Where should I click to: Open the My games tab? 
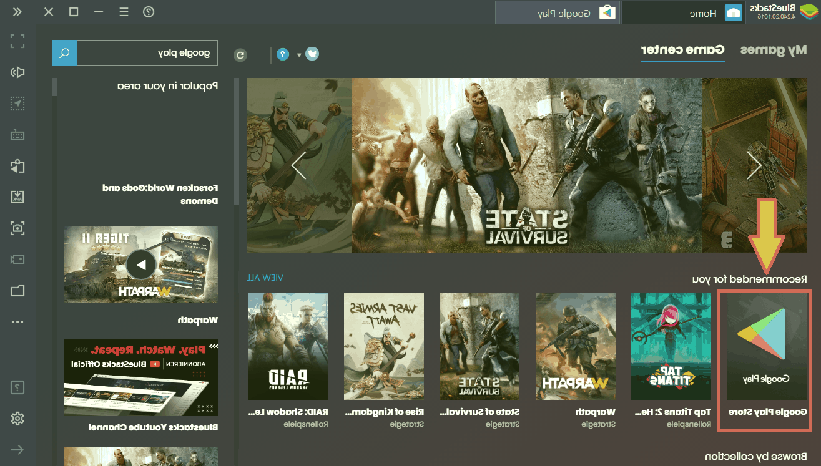(774, 50)
